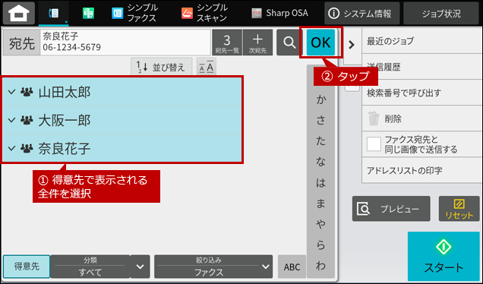Tap the magnifier search icon
The height and width of the screenshot is (284, 483).
(x=289, y=43)
